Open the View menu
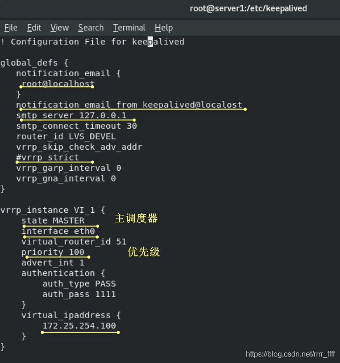 point(59,28)
